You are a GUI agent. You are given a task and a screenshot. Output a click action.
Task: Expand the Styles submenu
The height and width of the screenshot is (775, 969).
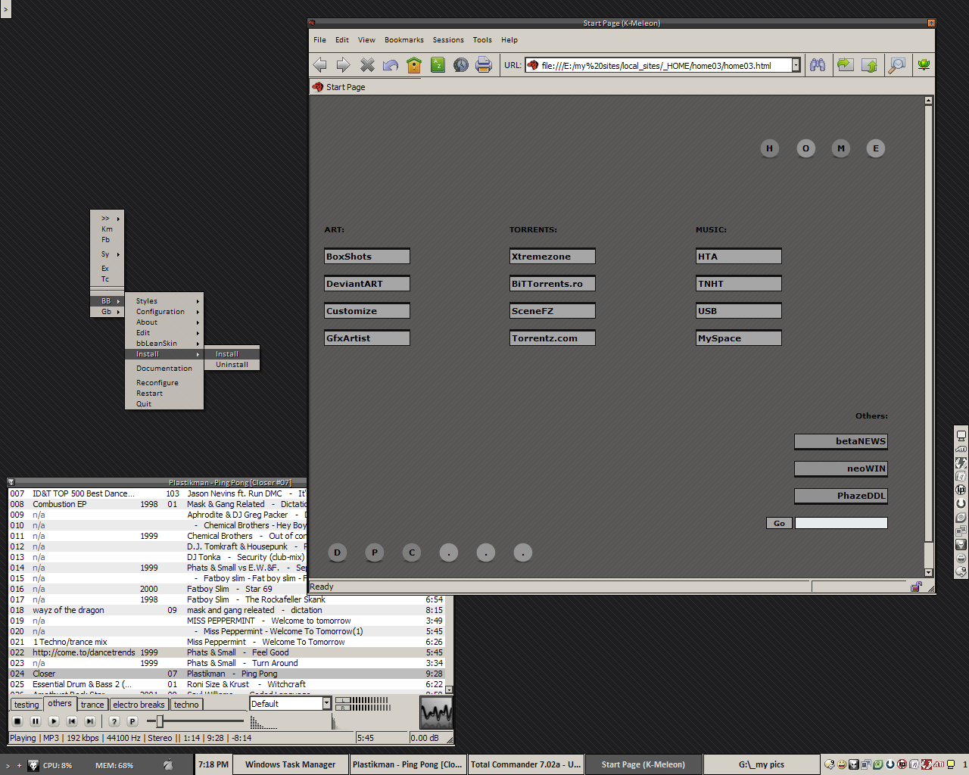point(164,301)
